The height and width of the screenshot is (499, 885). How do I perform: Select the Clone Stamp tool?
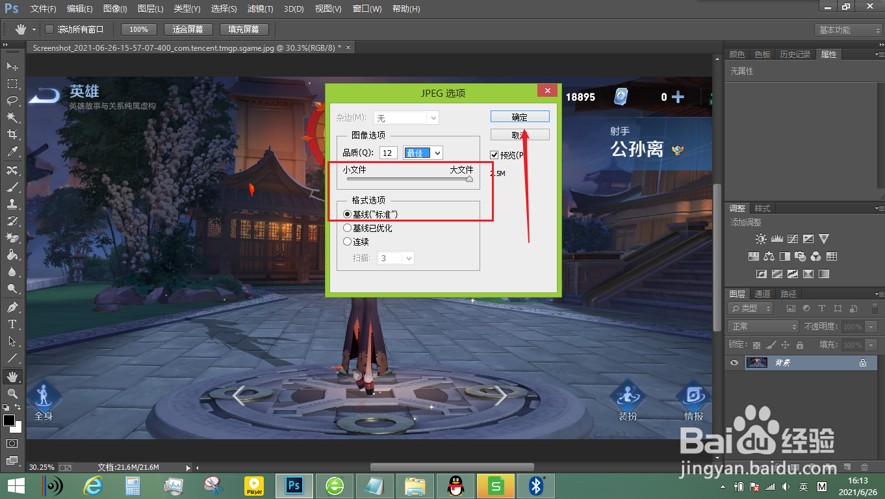tap(12, 203)
